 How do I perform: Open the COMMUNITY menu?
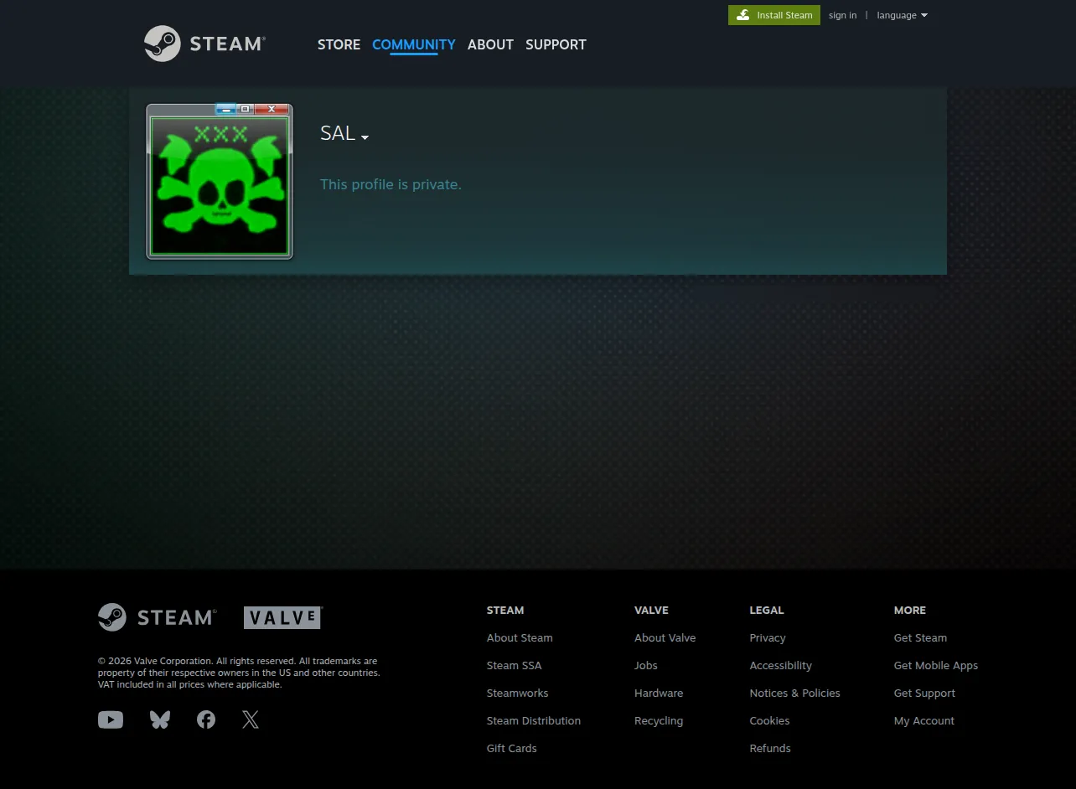point(414,44)
